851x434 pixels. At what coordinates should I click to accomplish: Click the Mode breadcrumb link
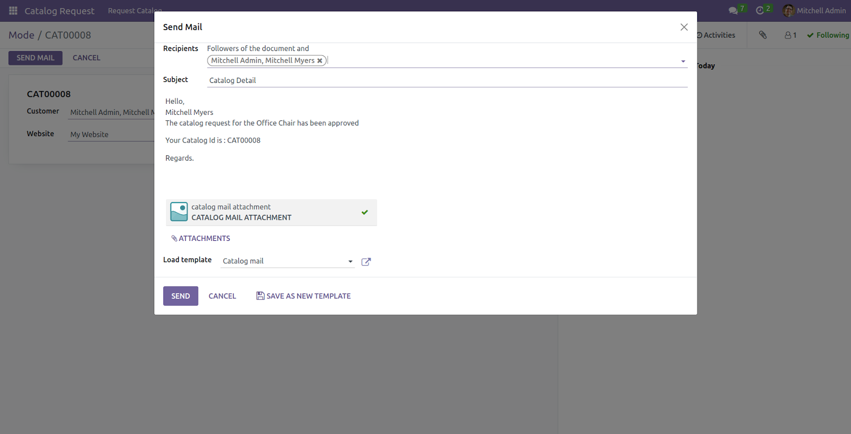coord(21,35)
